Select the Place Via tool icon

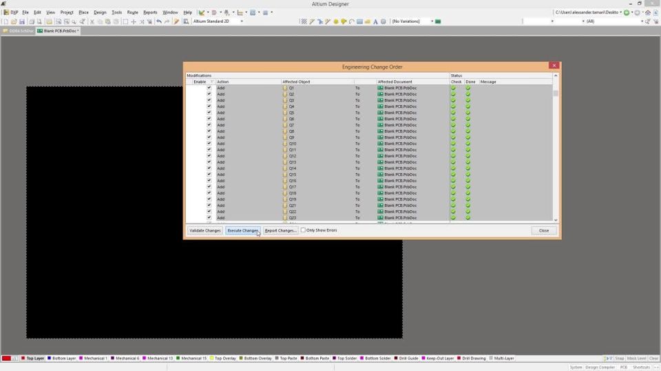[x=344, y=21]
